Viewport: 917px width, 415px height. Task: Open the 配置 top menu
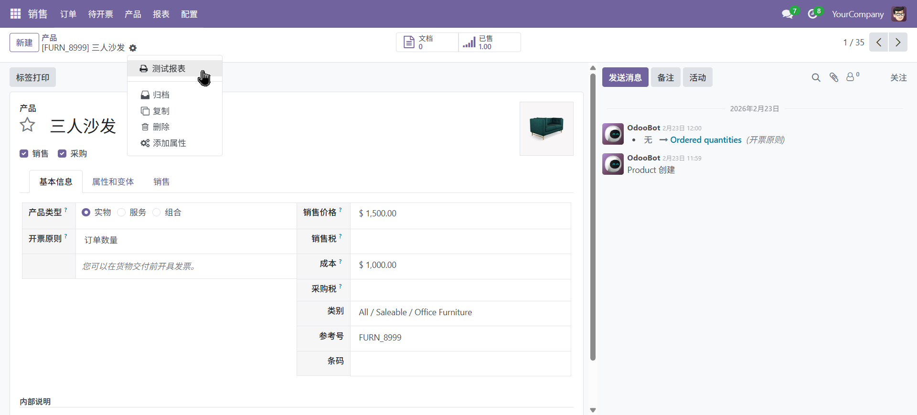coord(189,14)
